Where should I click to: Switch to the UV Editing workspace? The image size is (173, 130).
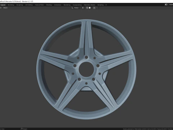[x=29, y=5]
